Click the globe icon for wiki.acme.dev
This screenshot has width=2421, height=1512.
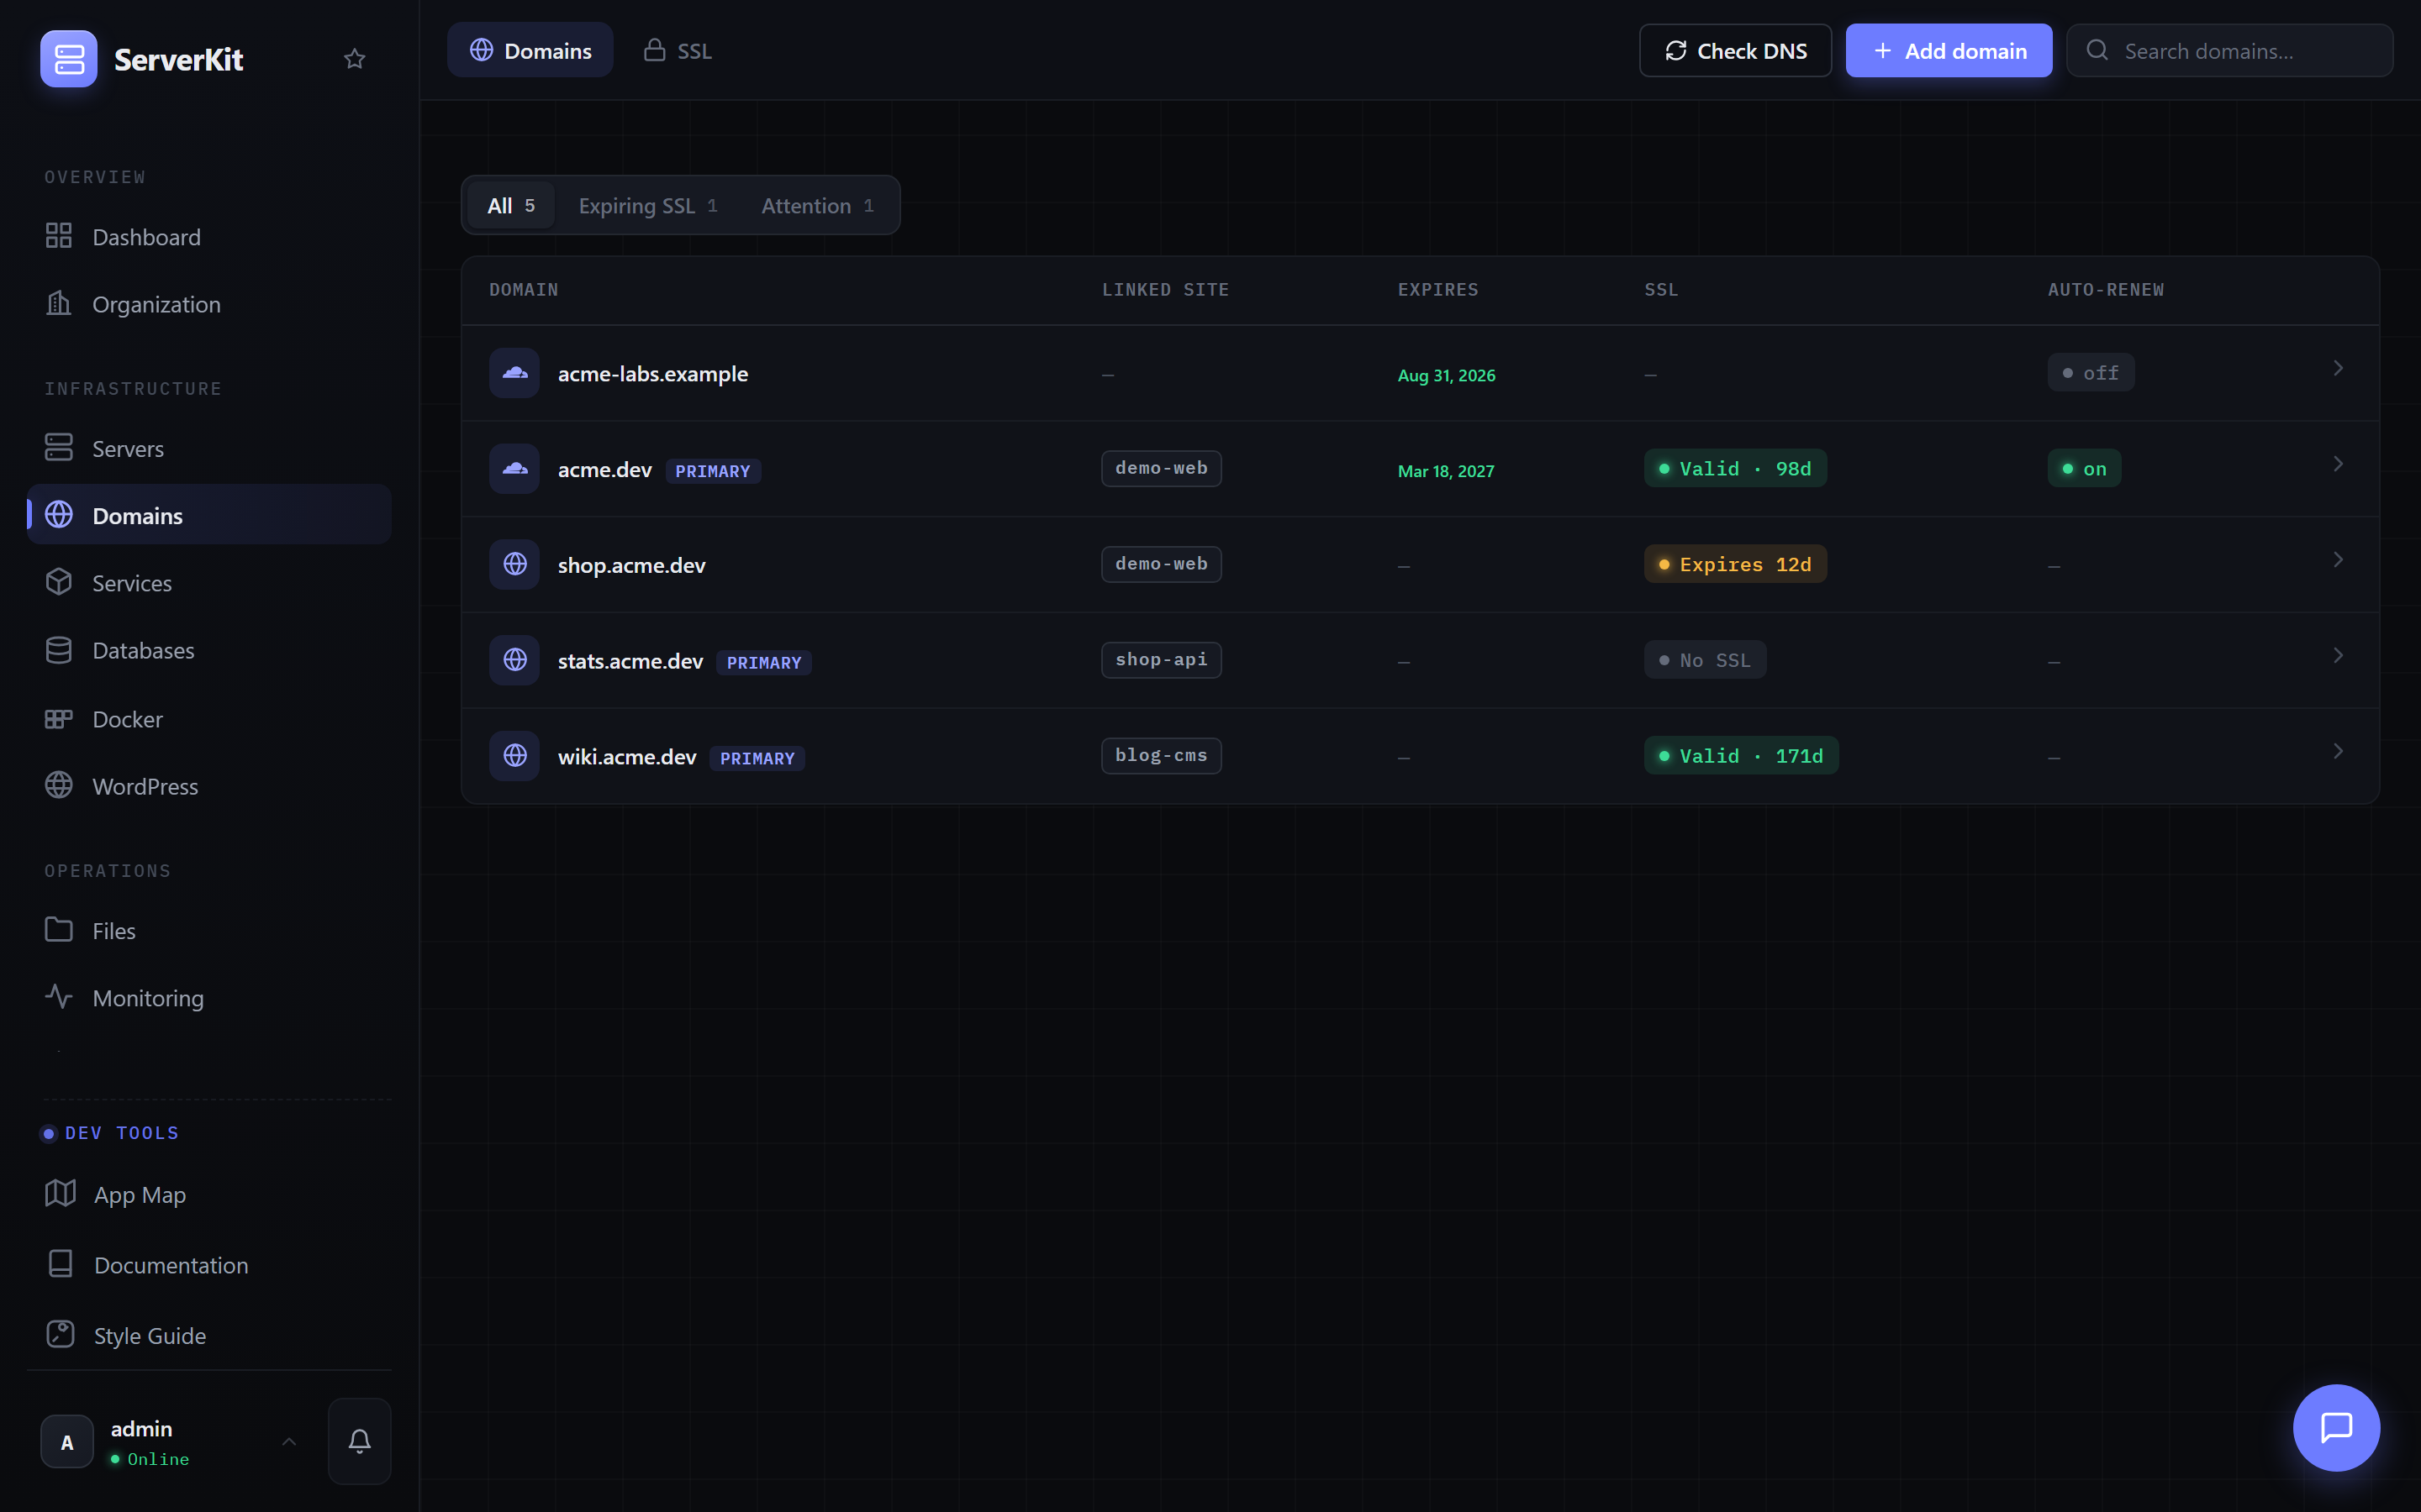click(515, 756)
